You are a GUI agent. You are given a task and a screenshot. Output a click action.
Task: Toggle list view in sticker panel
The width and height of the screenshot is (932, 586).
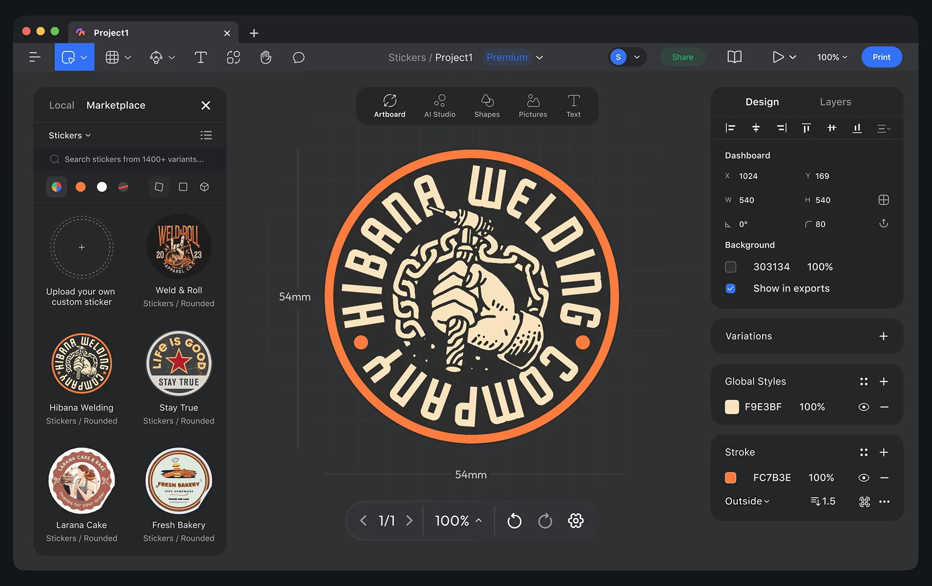coord(206,135)
